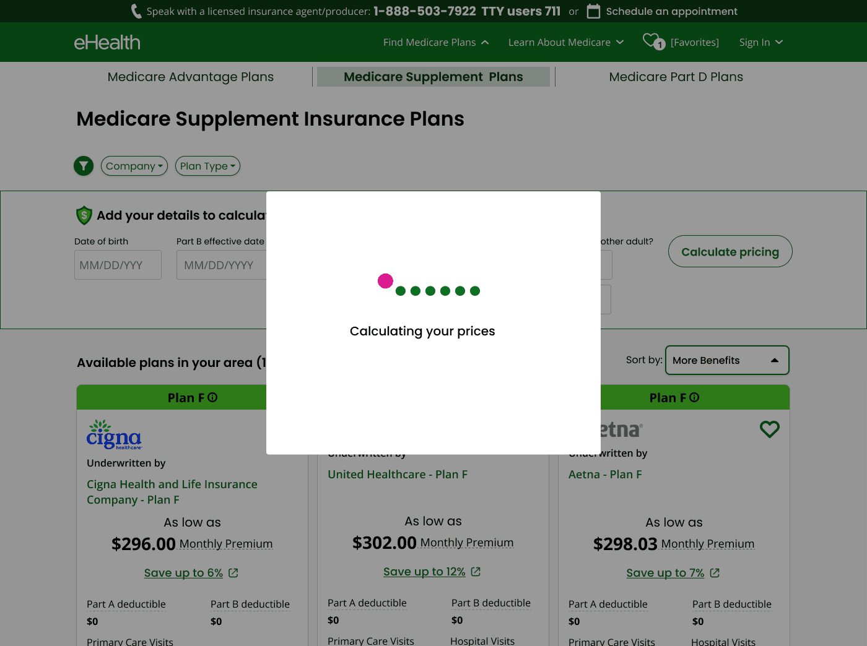Open external link icon next to Save up to 6%
Image resolution: width=867 pixels, height=646 pixels.
233,573
